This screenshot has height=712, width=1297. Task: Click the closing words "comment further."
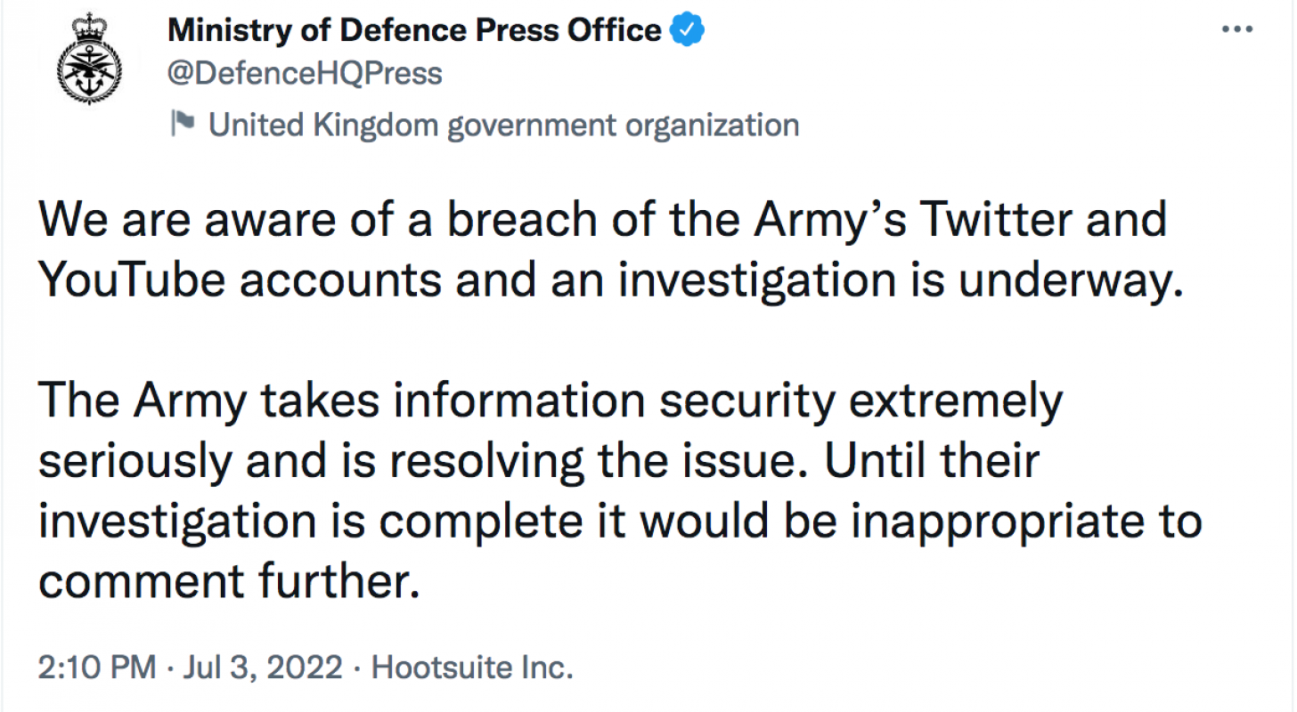pyautogui.click(x=228, y=582)
